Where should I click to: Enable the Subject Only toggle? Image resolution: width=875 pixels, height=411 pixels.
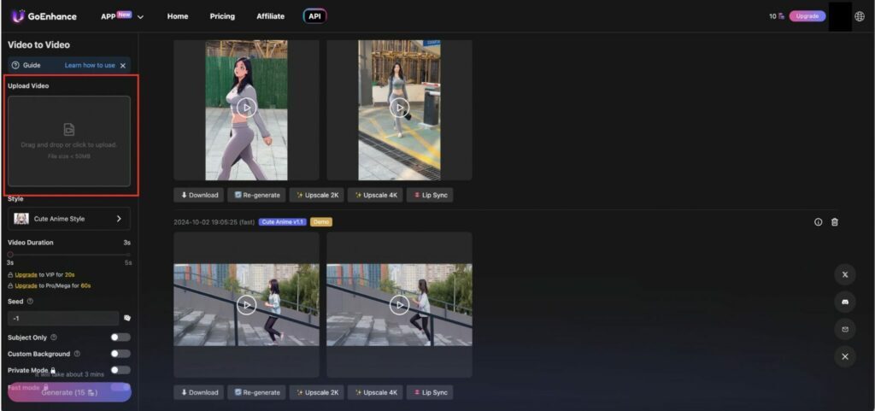click(x=120, y=338)
